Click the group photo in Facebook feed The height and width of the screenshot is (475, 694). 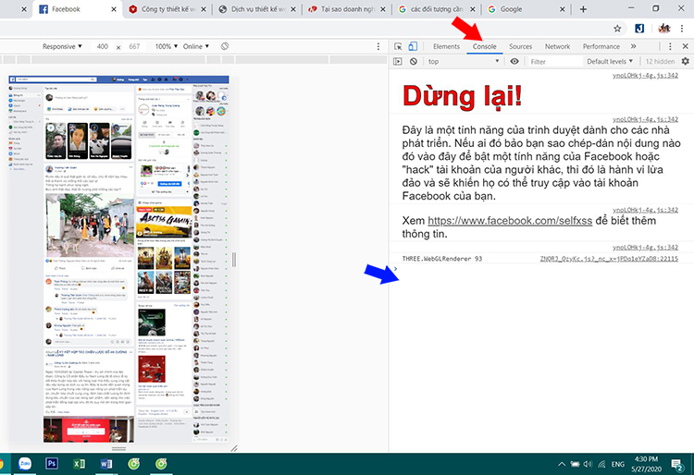coord(90,225)
